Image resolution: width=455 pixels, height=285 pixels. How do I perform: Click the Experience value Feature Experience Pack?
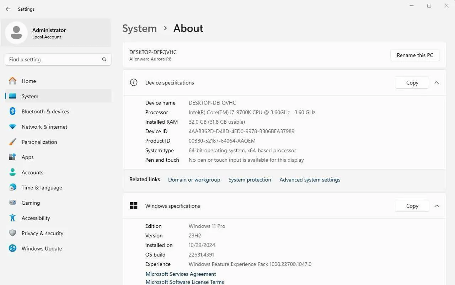click(x=250, y=264)
